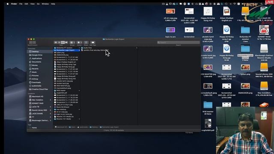Viewport: 274px width, 154px height.
Task: Open the Help menu
Action: tap(53, 4)
